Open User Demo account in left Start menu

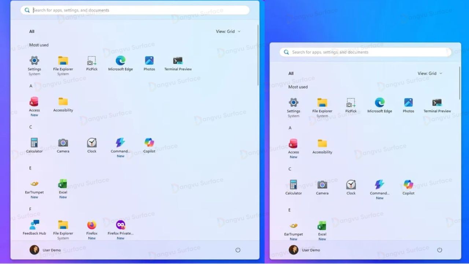(x=45, y=250)
